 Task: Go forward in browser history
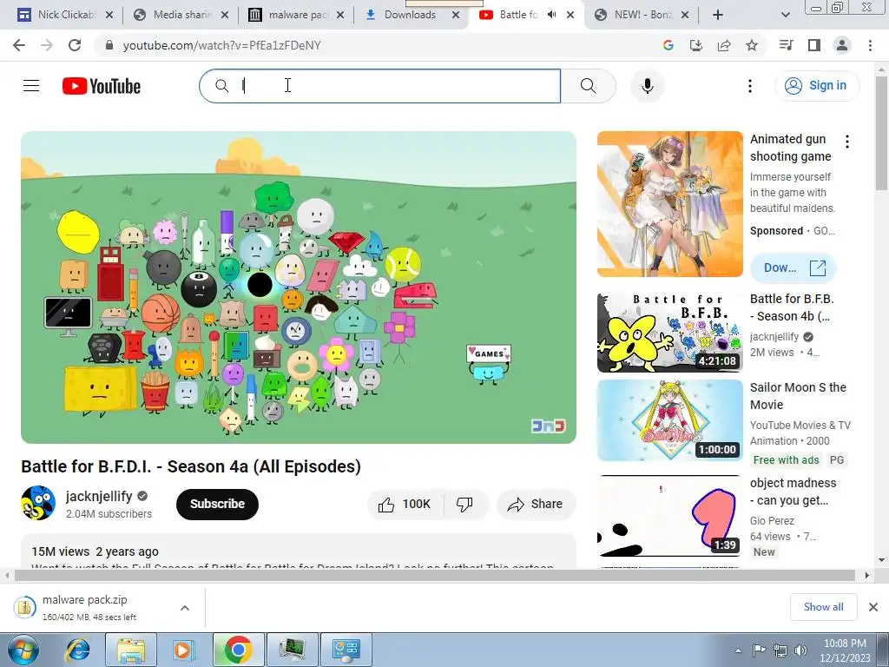click(47, 45)
